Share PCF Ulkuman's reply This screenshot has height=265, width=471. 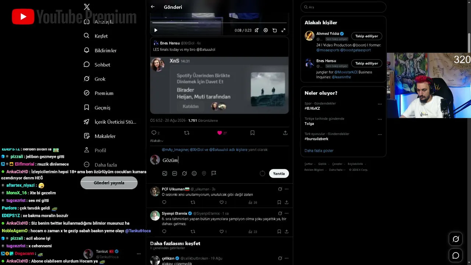pos(286,202)
